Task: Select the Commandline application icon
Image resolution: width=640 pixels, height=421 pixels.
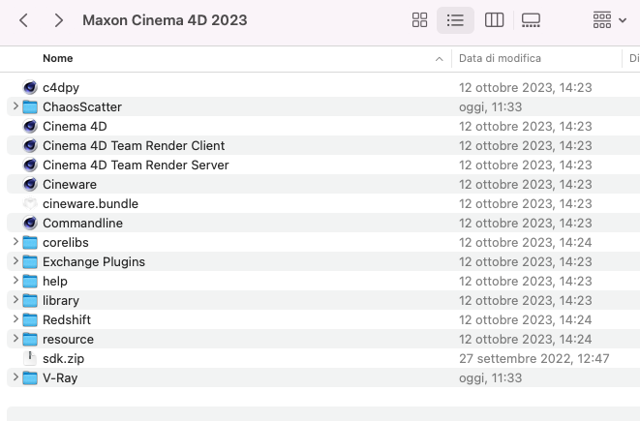Action: pyautogui.click(x=30, y=223)
